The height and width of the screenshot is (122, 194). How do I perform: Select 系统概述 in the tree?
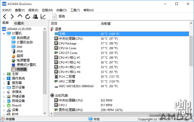pos(23,38)
